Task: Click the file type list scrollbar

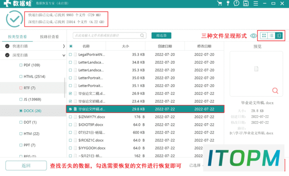Action: point(65,88)
